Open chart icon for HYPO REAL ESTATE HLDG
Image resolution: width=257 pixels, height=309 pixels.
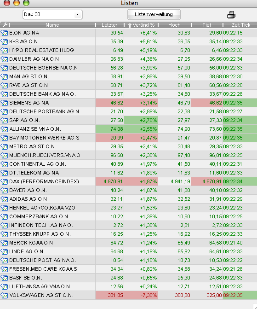click(4, 50)
